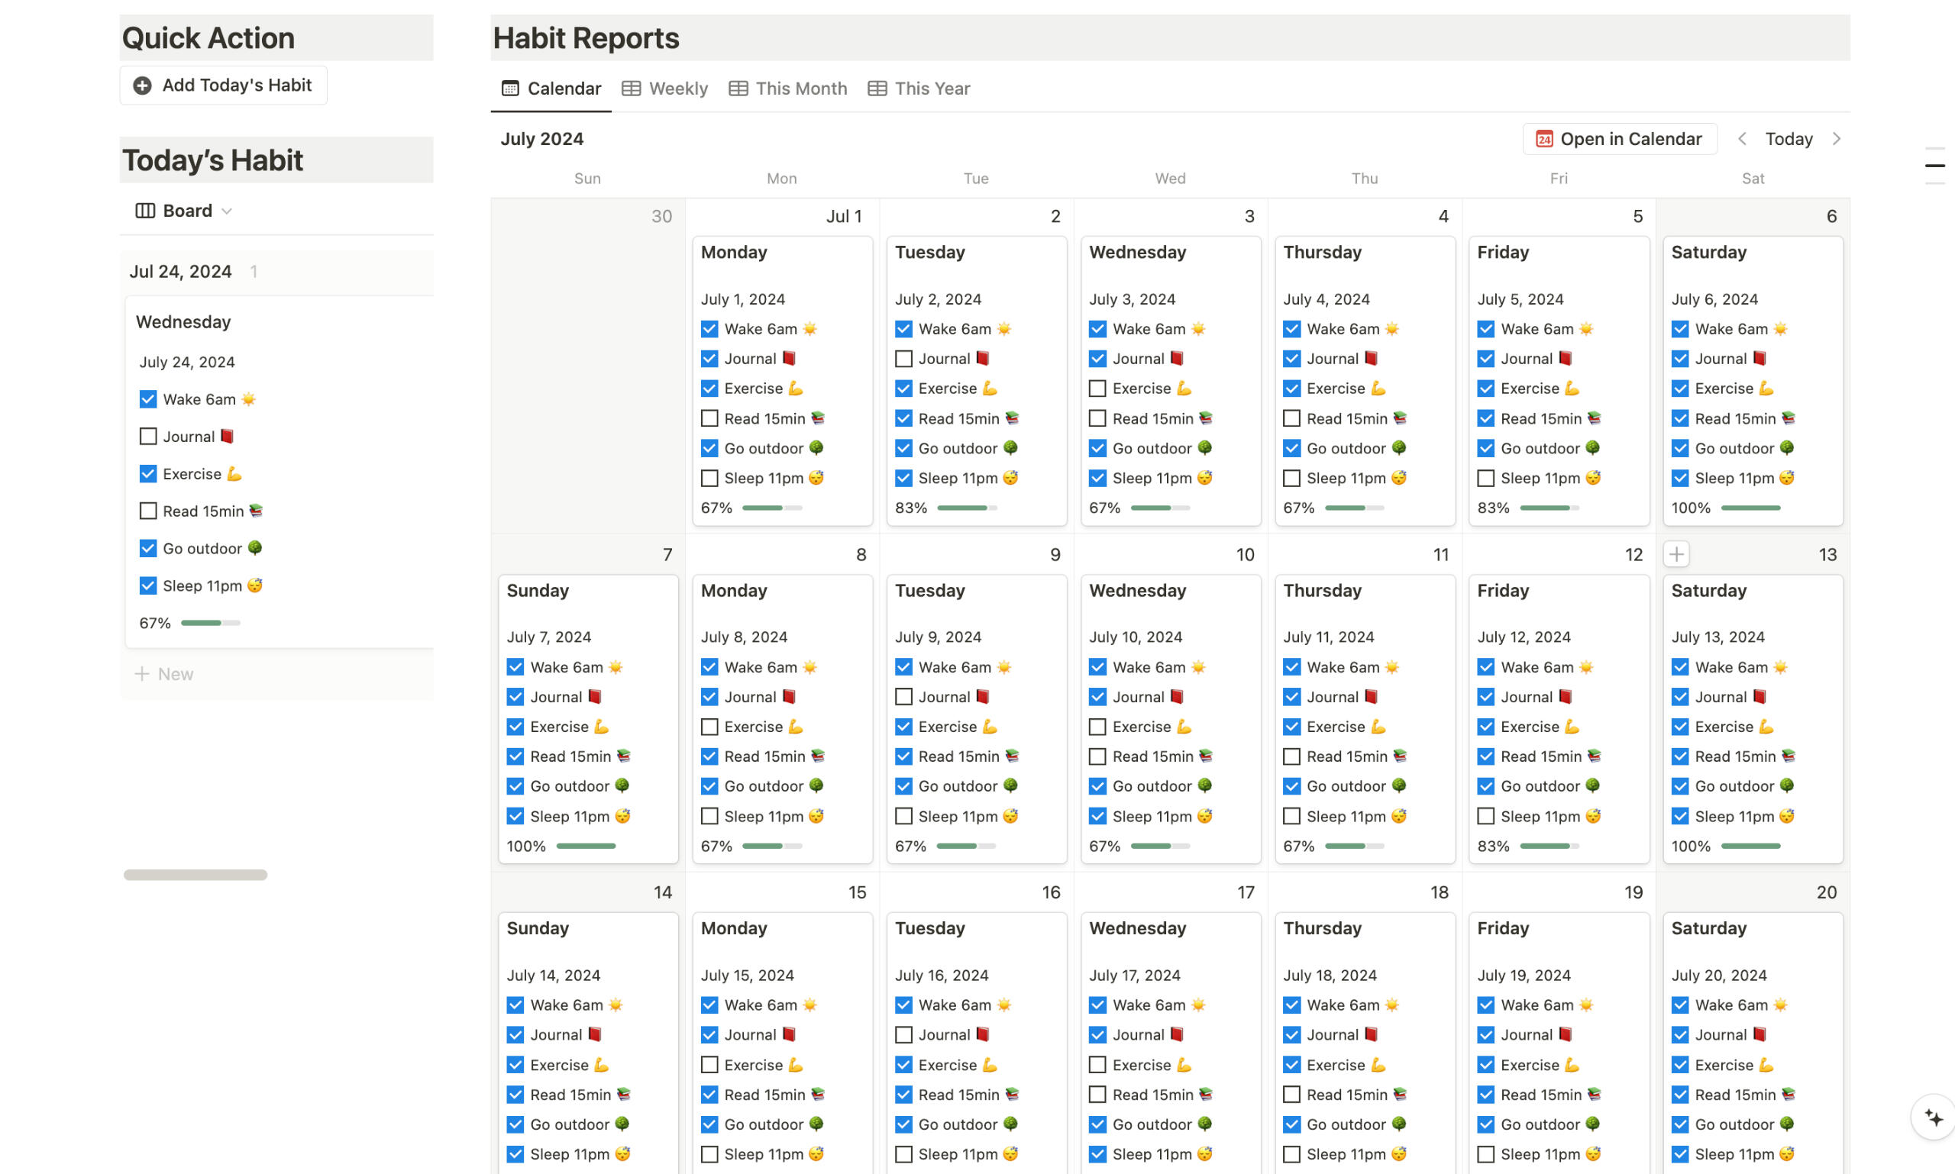Check Journal on July 9 card
The image size is (1955, 1174).
pyautogui.click(x=903, y=697)
